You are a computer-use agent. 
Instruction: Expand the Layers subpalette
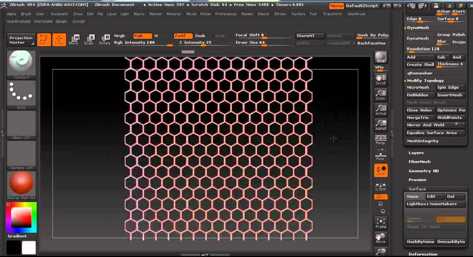416,153
